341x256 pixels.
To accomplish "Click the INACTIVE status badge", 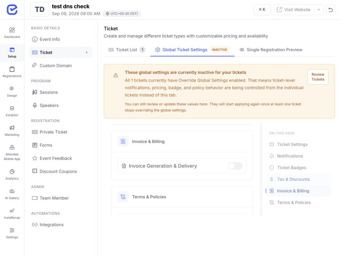I will [219, 50].
